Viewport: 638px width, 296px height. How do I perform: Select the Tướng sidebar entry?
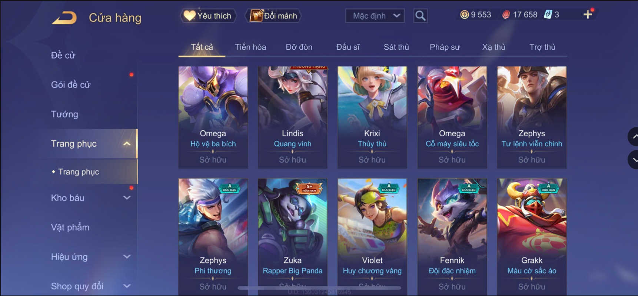(x=64, y=114)
